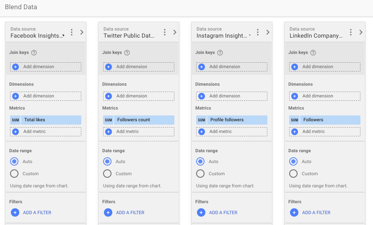This screenshot has height=225, width=373.
Task: Open the LinkedIn Company data source dropdown
Action: [316, 36]
